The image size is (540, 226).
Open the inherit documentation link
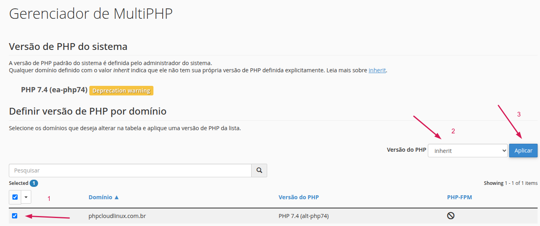pos(377,70)
